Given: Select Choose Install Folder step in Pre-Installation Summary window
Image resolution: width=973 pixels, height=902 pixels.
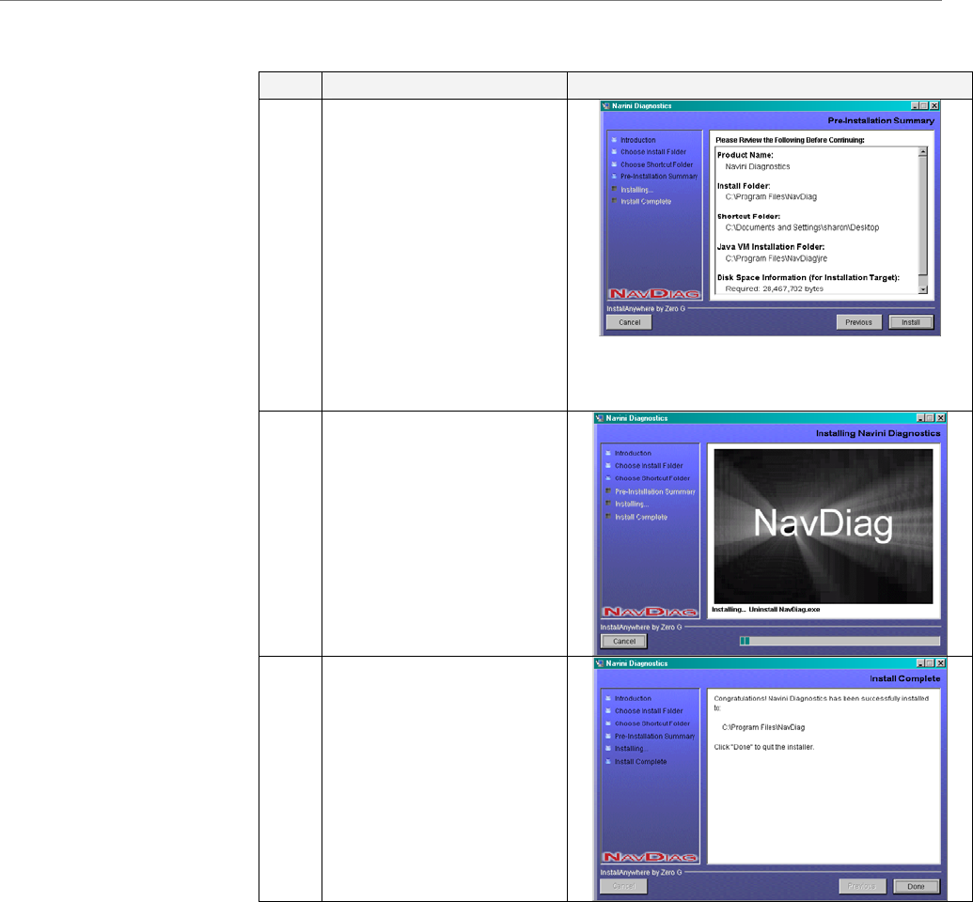Looking at the screenshot, I should click(x=653, y=152).
